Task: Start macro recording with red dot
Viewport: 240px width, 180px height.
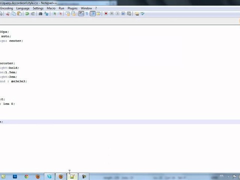Action: [x=106, y=13]
